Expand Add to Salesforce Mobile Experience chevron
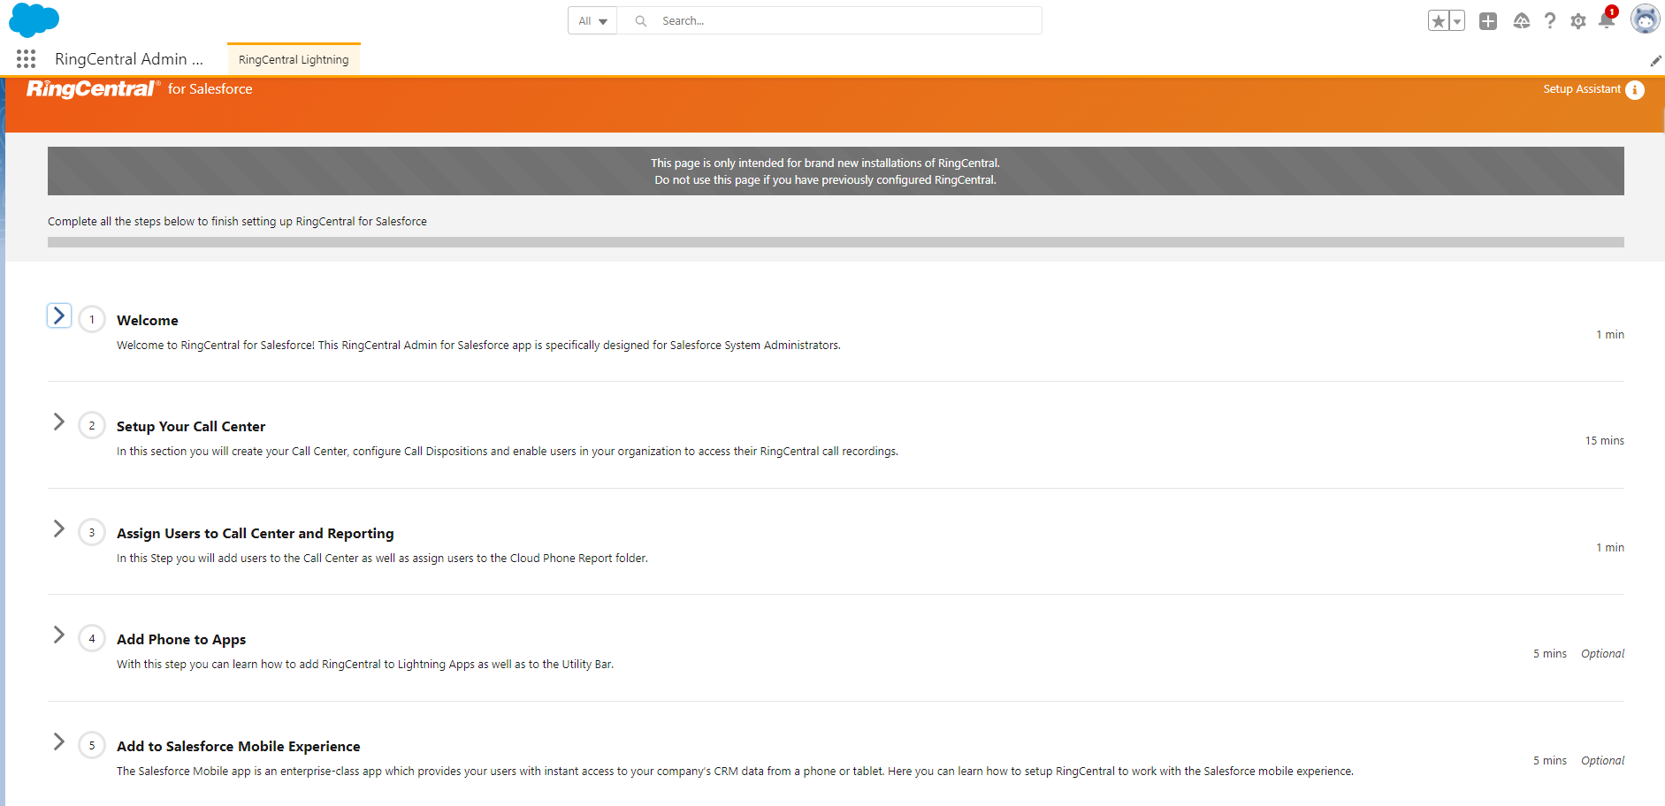Viewport: 1665px width, 806px height. point(59,741)
